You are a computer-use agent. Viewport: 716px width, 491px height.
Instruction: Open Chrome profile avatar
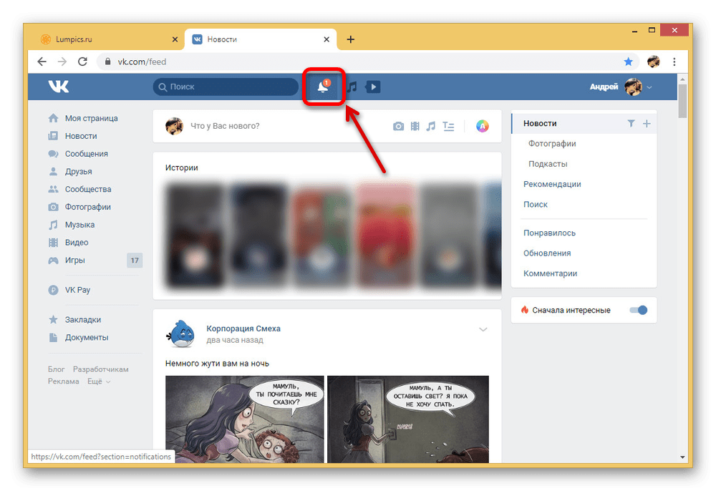(x=654, y=62)
